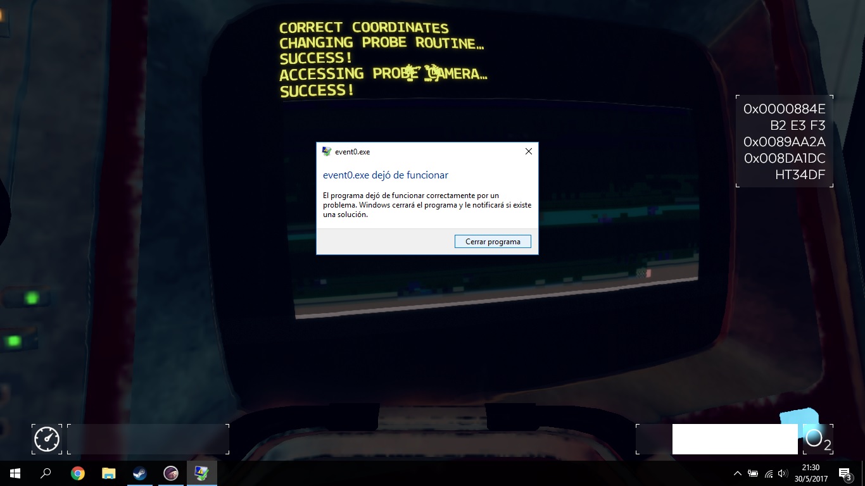Click the battery power tray icon
The height and width of the screenshot is (486, 865).
pyautogui.click(x=753, y=473)
